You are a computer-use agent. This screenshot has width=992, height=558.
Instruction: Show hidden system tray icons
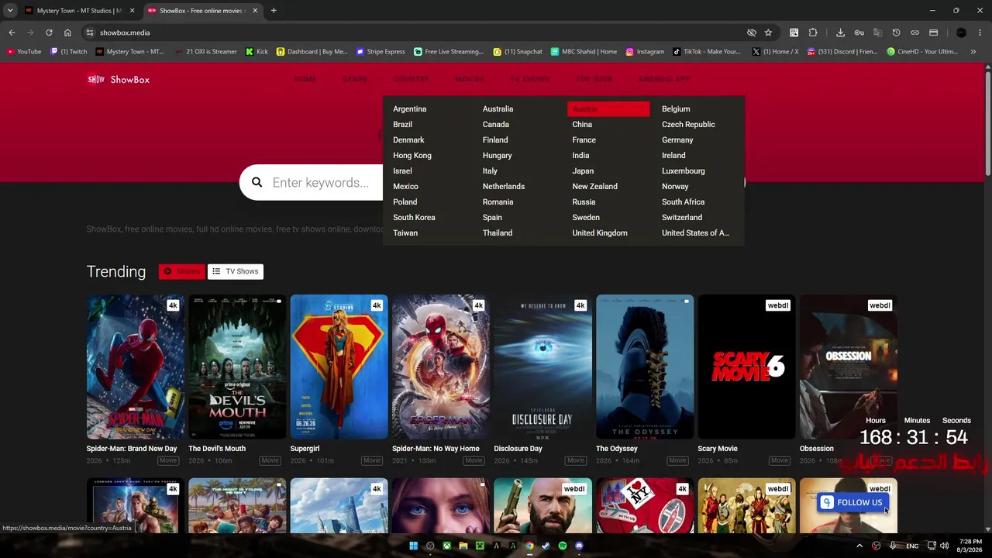(x=859, y=546)
